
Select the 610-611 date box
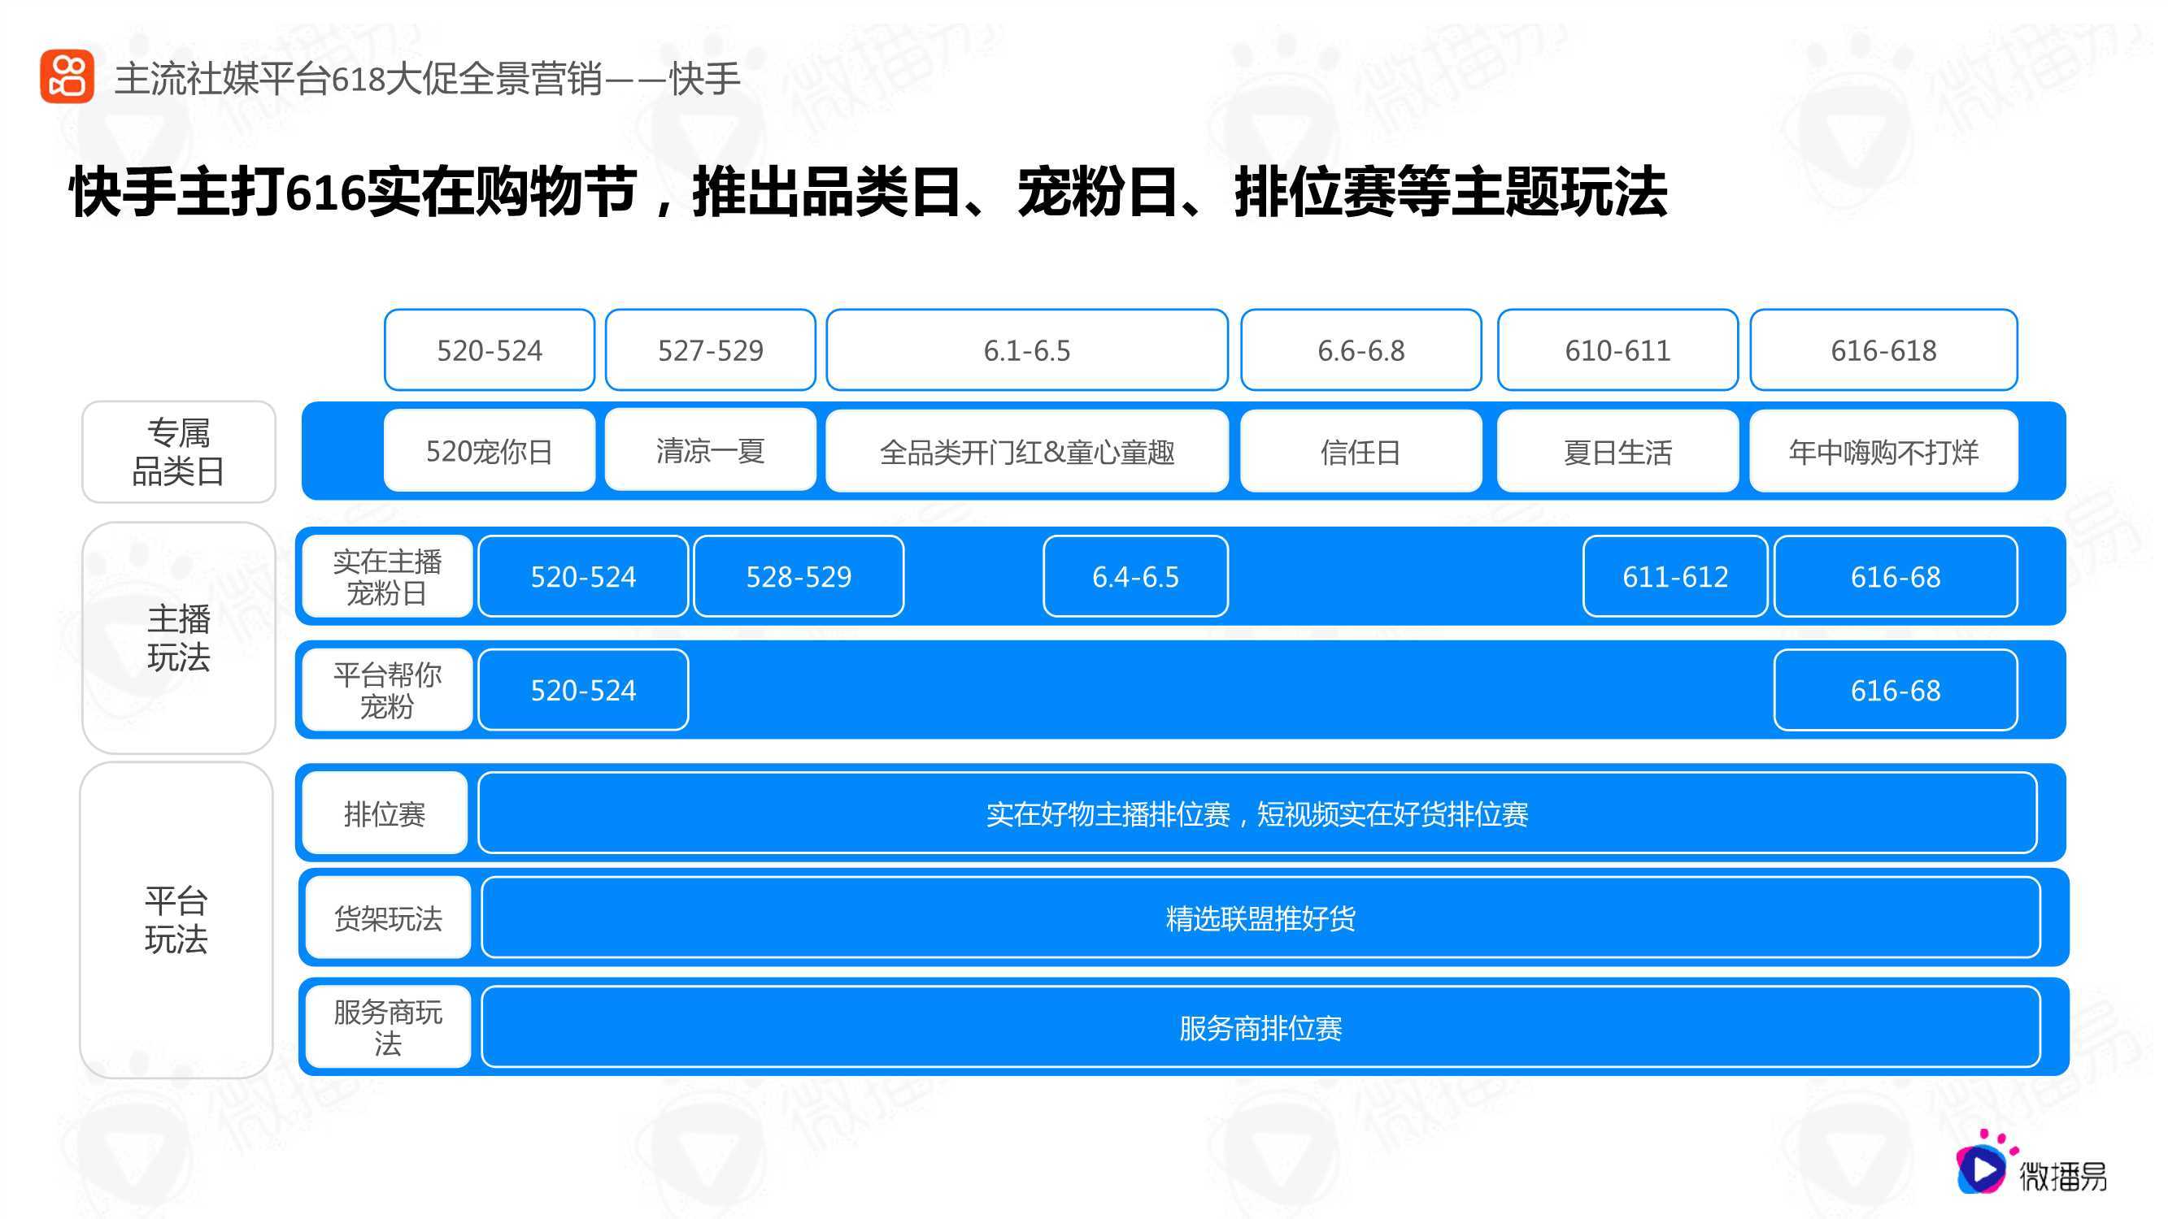tap(1617, 350)
